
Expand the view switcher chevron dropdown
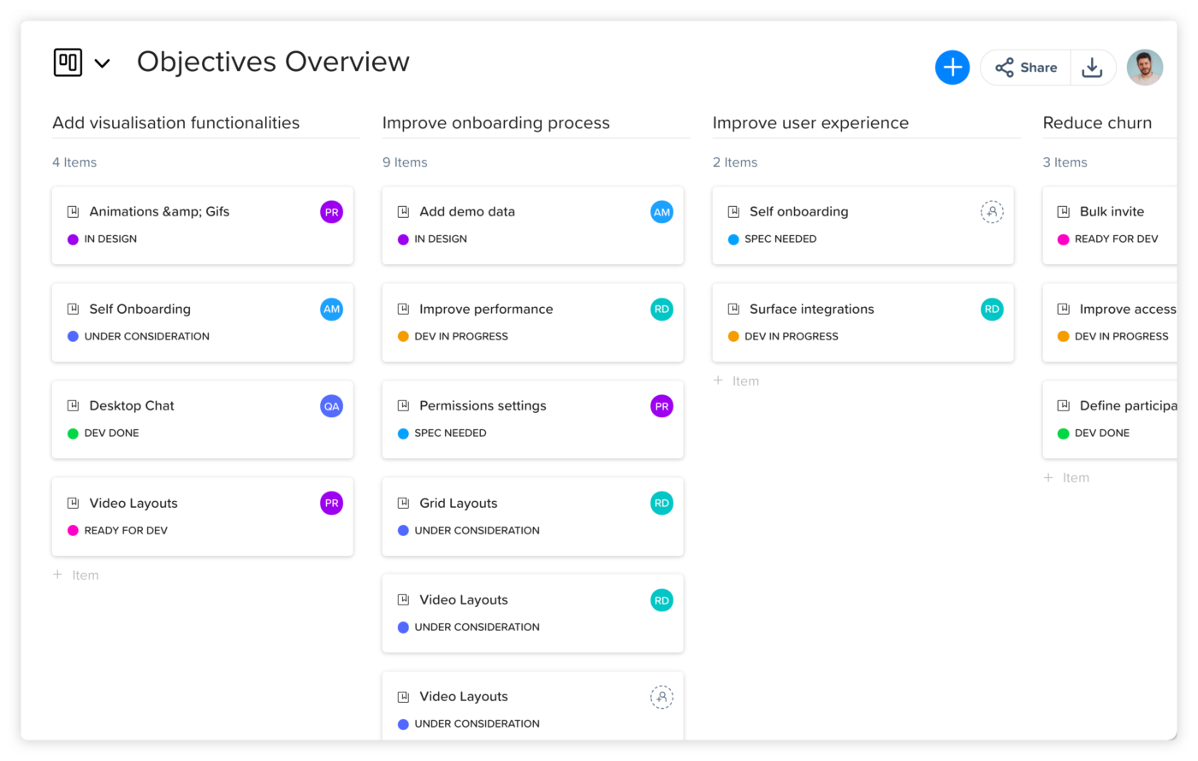pyautogui.click(x=102, y=63)
